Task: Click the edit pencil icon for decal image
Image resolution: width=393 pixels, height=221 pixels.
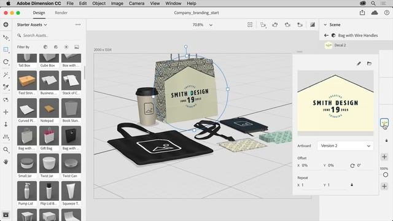Action: [x=359, y=63]
